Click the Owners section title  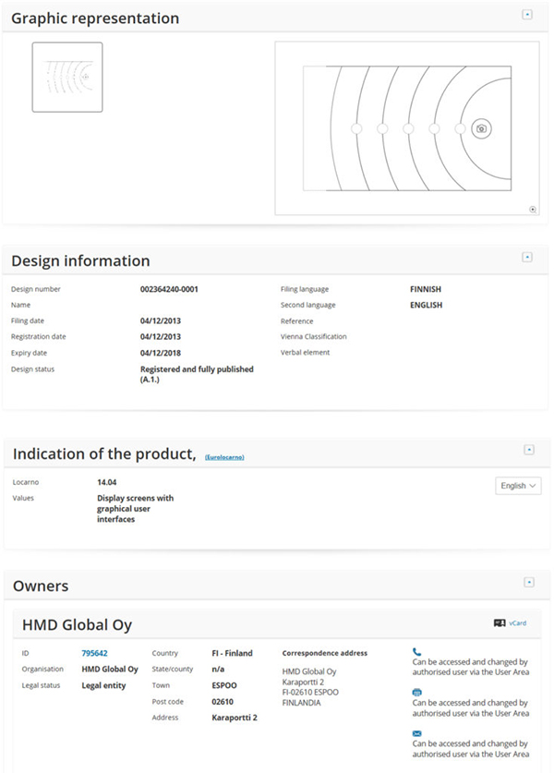click(x=40, y=586)
